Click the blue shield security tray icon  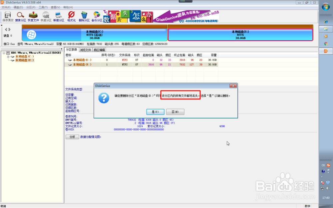(328, 182)
